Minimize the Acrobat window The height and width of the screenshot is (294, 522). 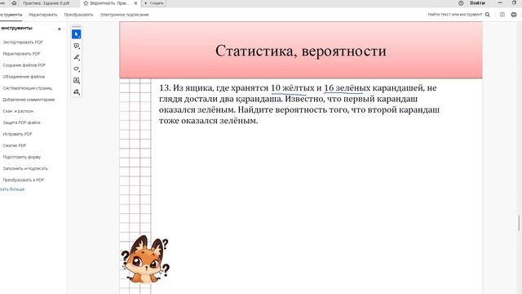500,3
